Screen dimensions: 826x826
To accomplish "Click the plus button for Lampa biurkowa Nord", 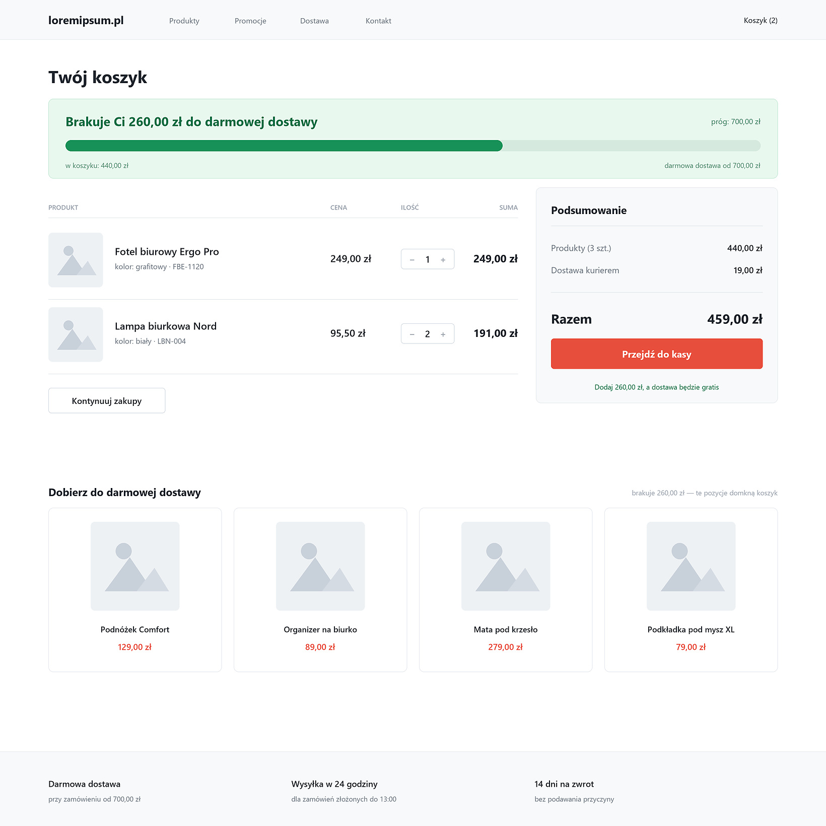I will (443, 334).
